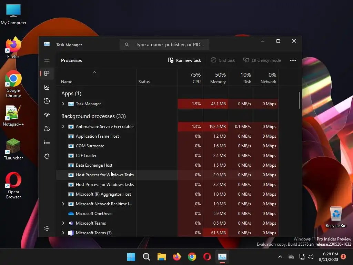Select My Computer desktop icon

click(13, 14)
